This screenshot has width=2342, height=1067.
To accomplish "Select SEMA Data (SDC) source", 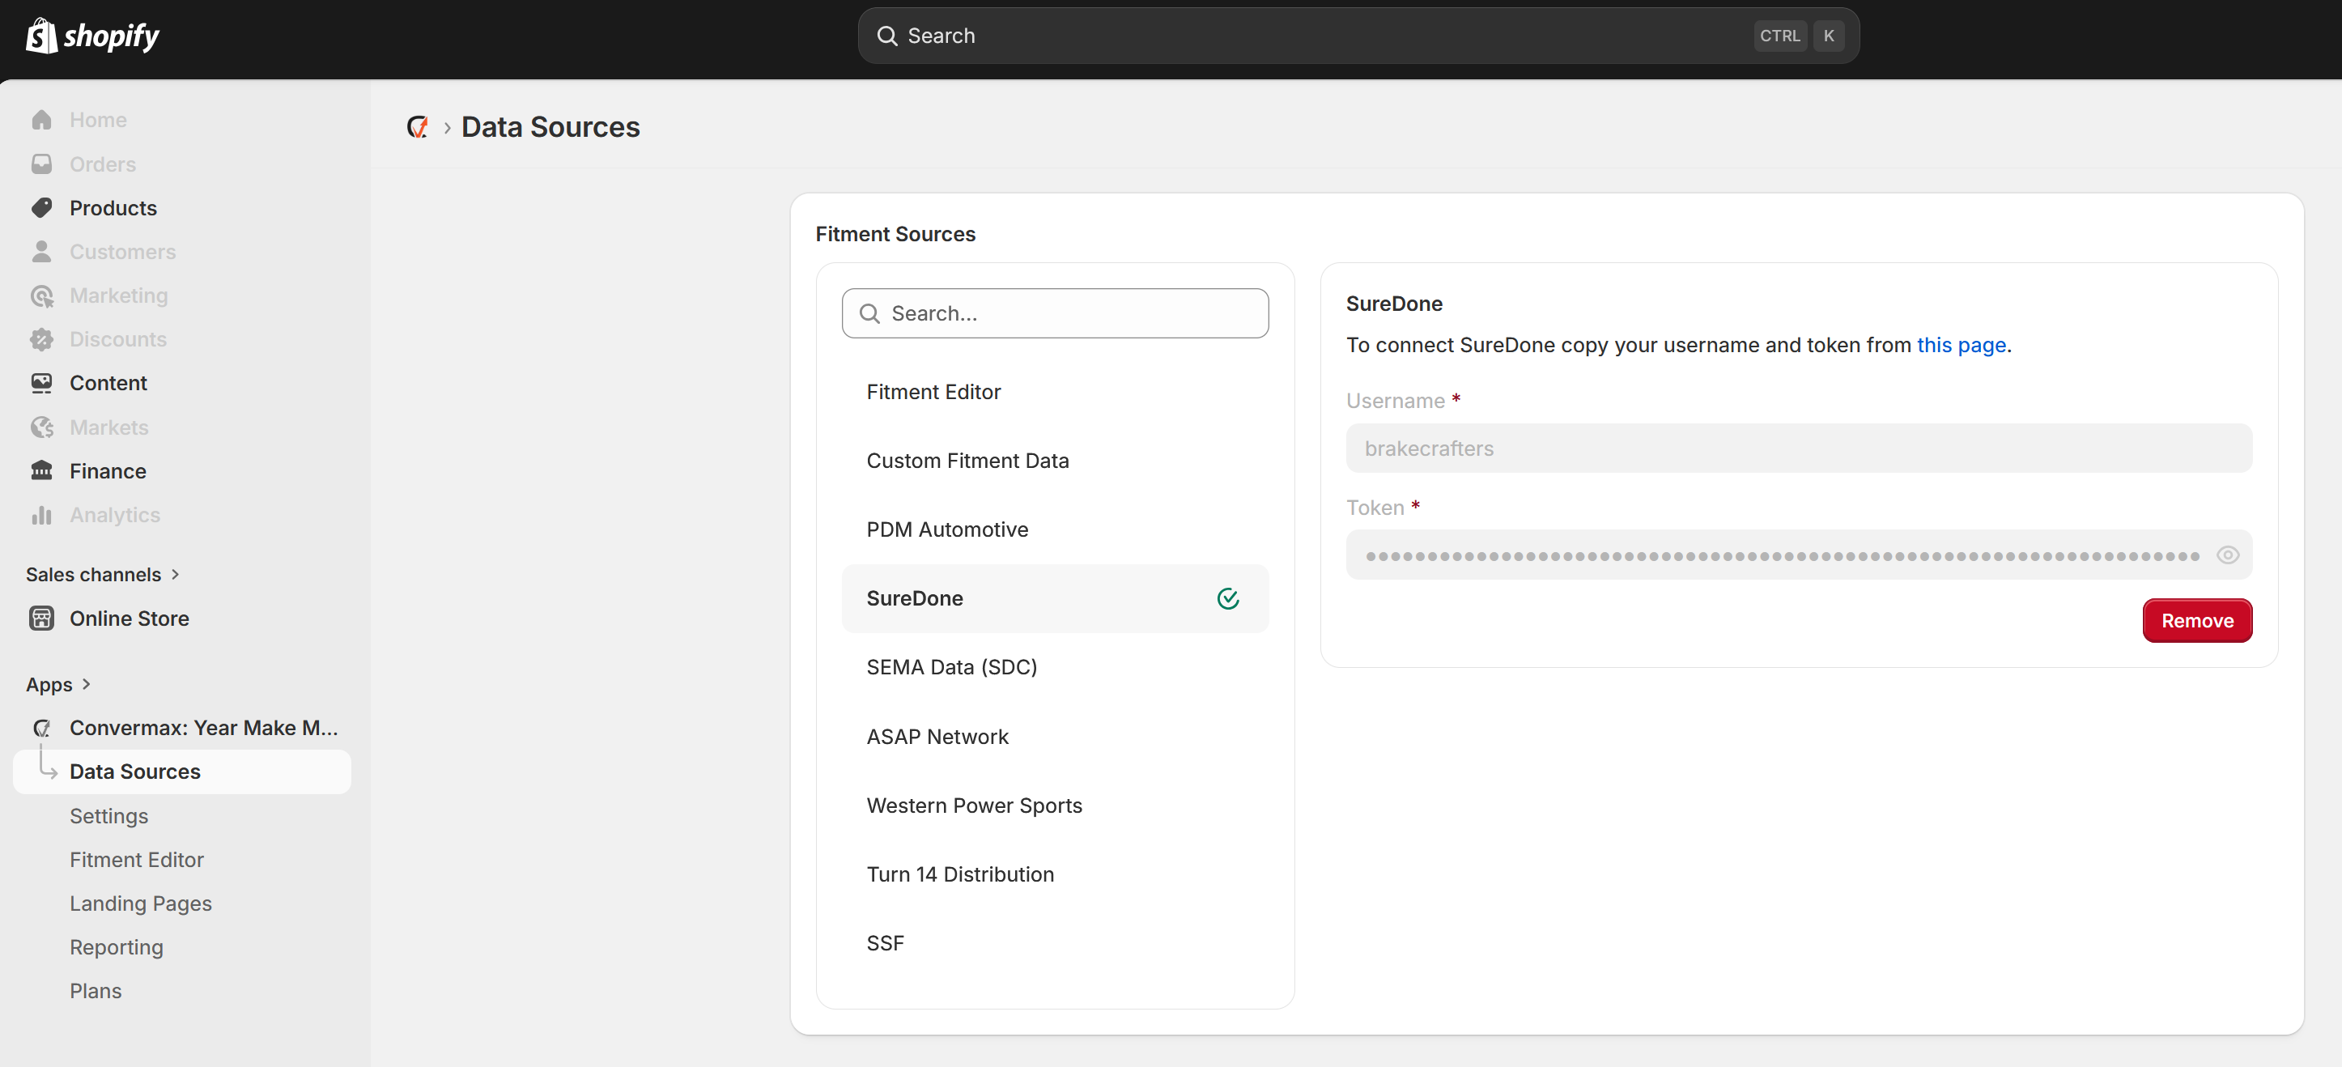I will coord(951,667).
